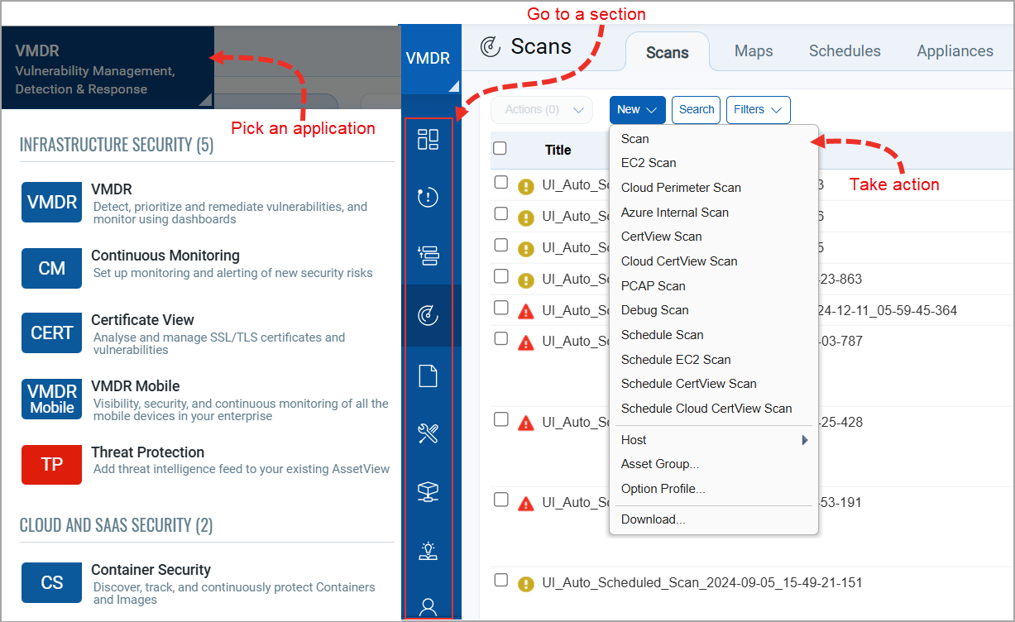Open the Continuous Monitoring application link

pos(165,256)
